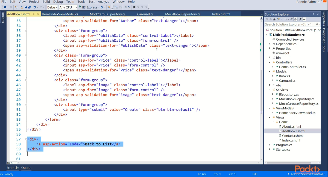Click the browser Refresh icon in toolbar
Screen dimensions: 328x177
pyautogui.click(x=102, y=7)
